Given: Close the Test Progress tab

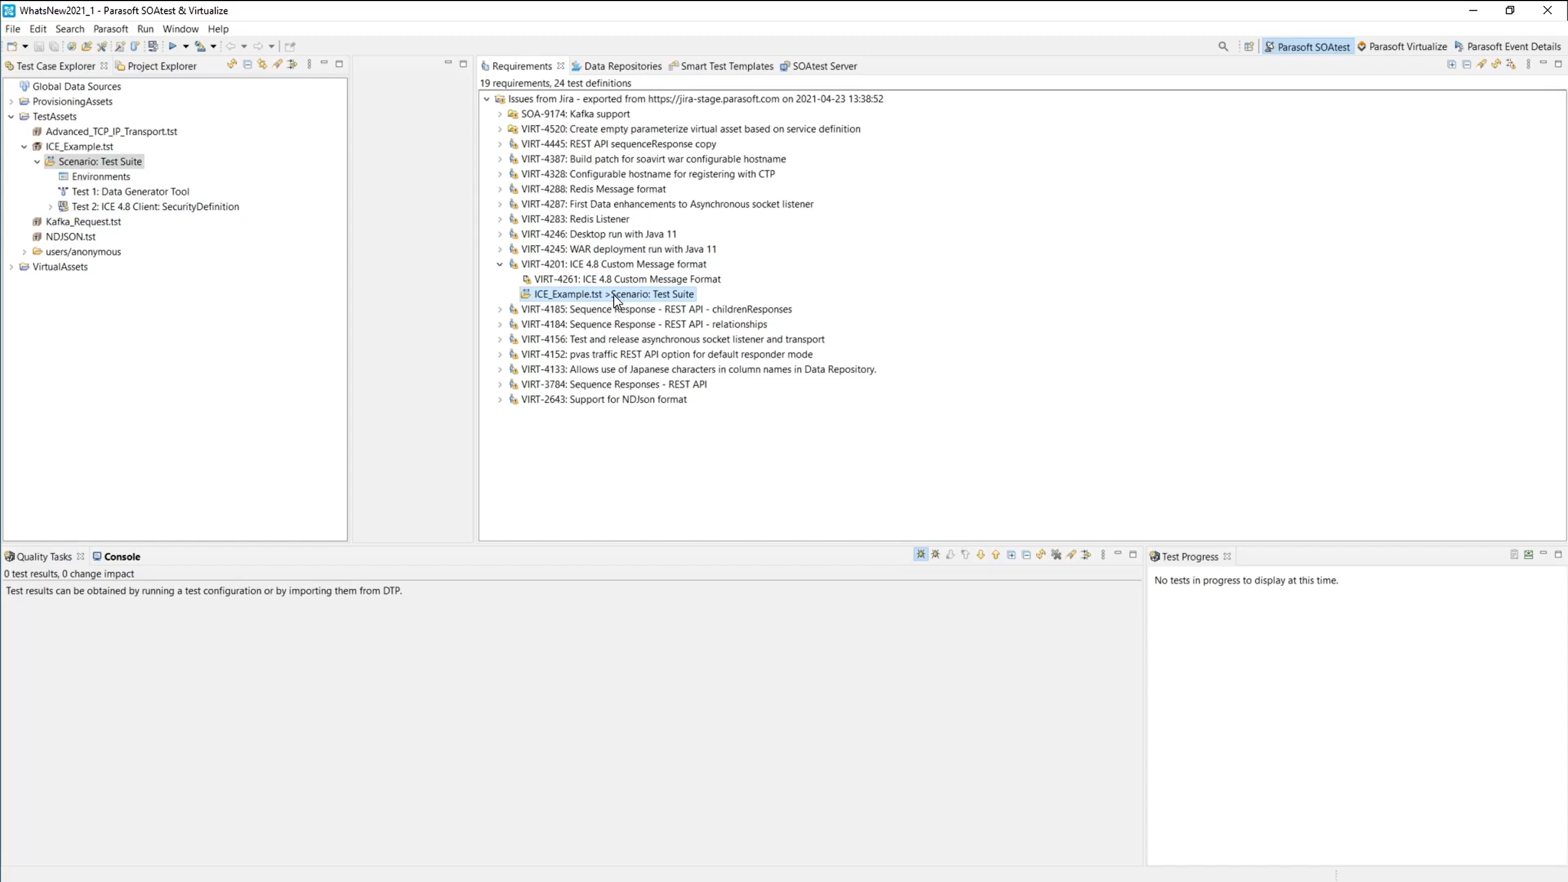Looking at the screenshot, I should (1227, 556).
